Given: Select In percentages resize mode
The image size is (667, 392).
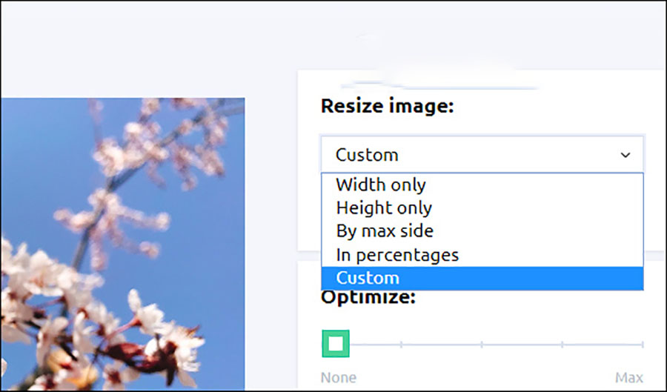Looking at the screenshot, I should (x=397, y=255).
